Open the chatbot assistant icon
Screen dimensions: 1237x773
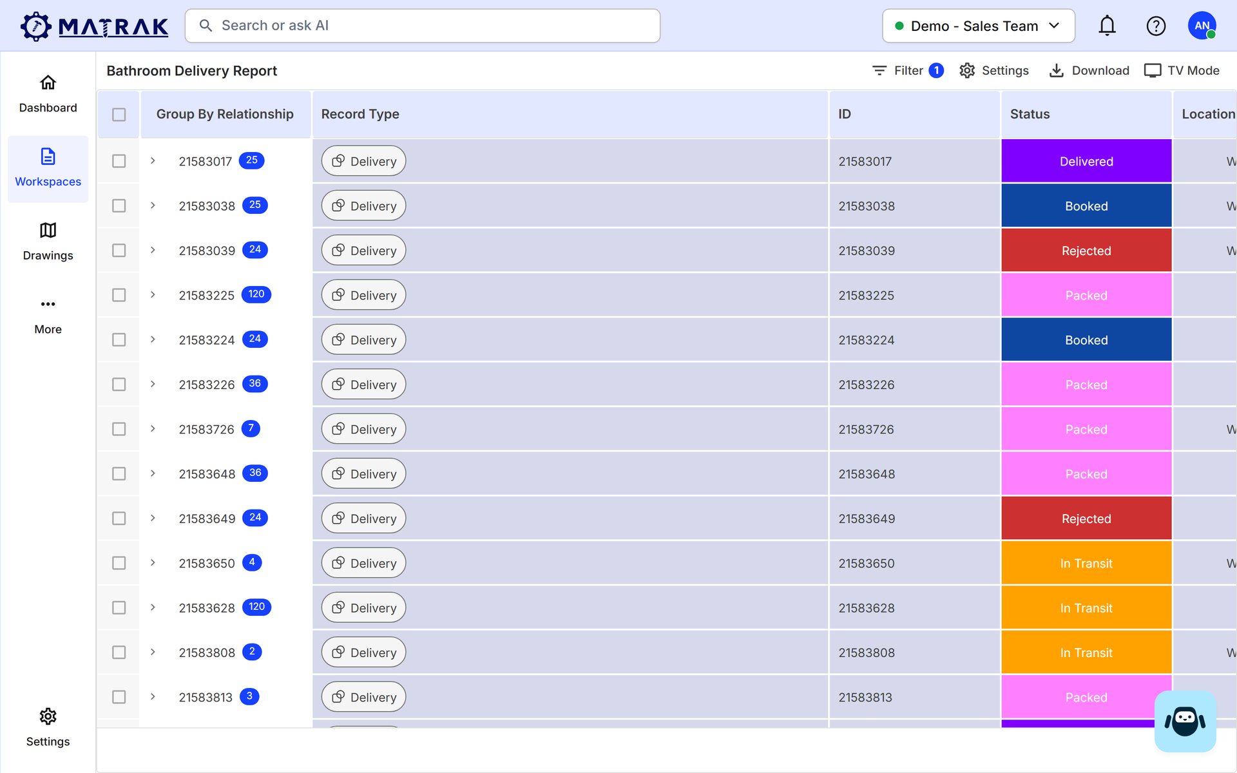[x=1185, y=721]
